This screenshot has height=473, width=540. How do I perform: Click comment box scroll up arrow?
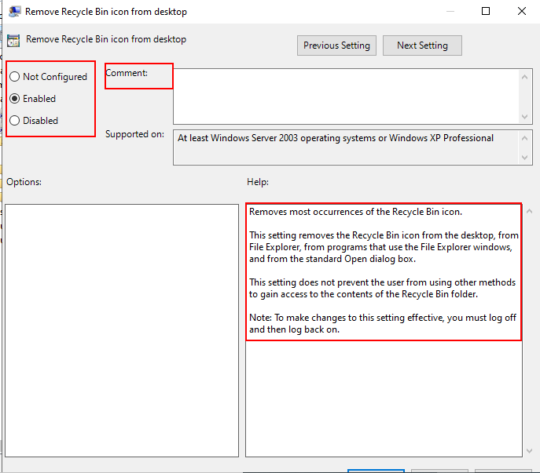[524, 77]
